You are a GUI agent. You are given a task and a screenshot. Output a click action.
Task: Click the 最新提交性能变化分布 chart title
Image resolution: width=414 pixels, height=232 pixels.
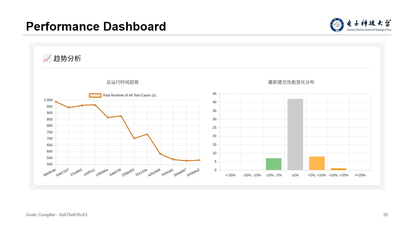coord(291,82)
